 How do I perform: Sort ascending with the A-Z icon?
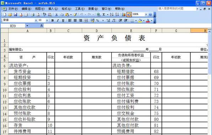[112, 14]
